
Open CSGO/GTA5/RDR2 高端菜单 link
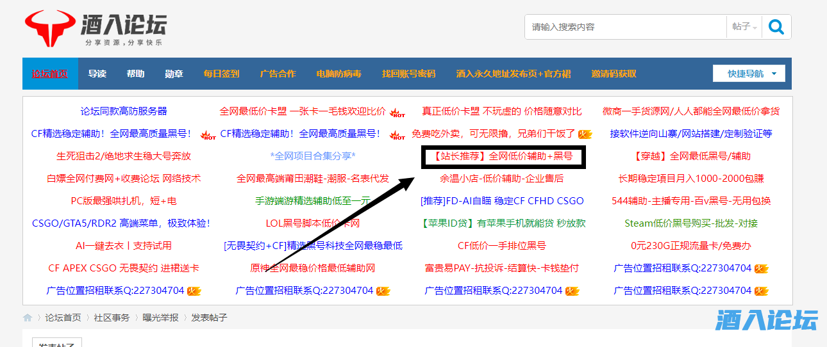click(121, 223)
